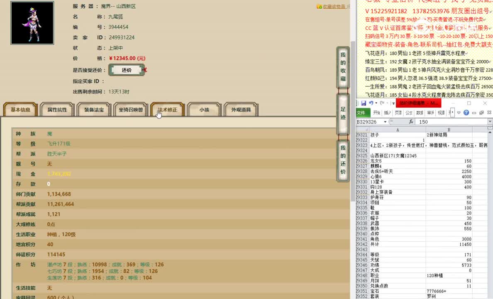Screen dimensions: 493x299
Task: Open the 装备法宝 tab
Action: click(x=94, y=109)
